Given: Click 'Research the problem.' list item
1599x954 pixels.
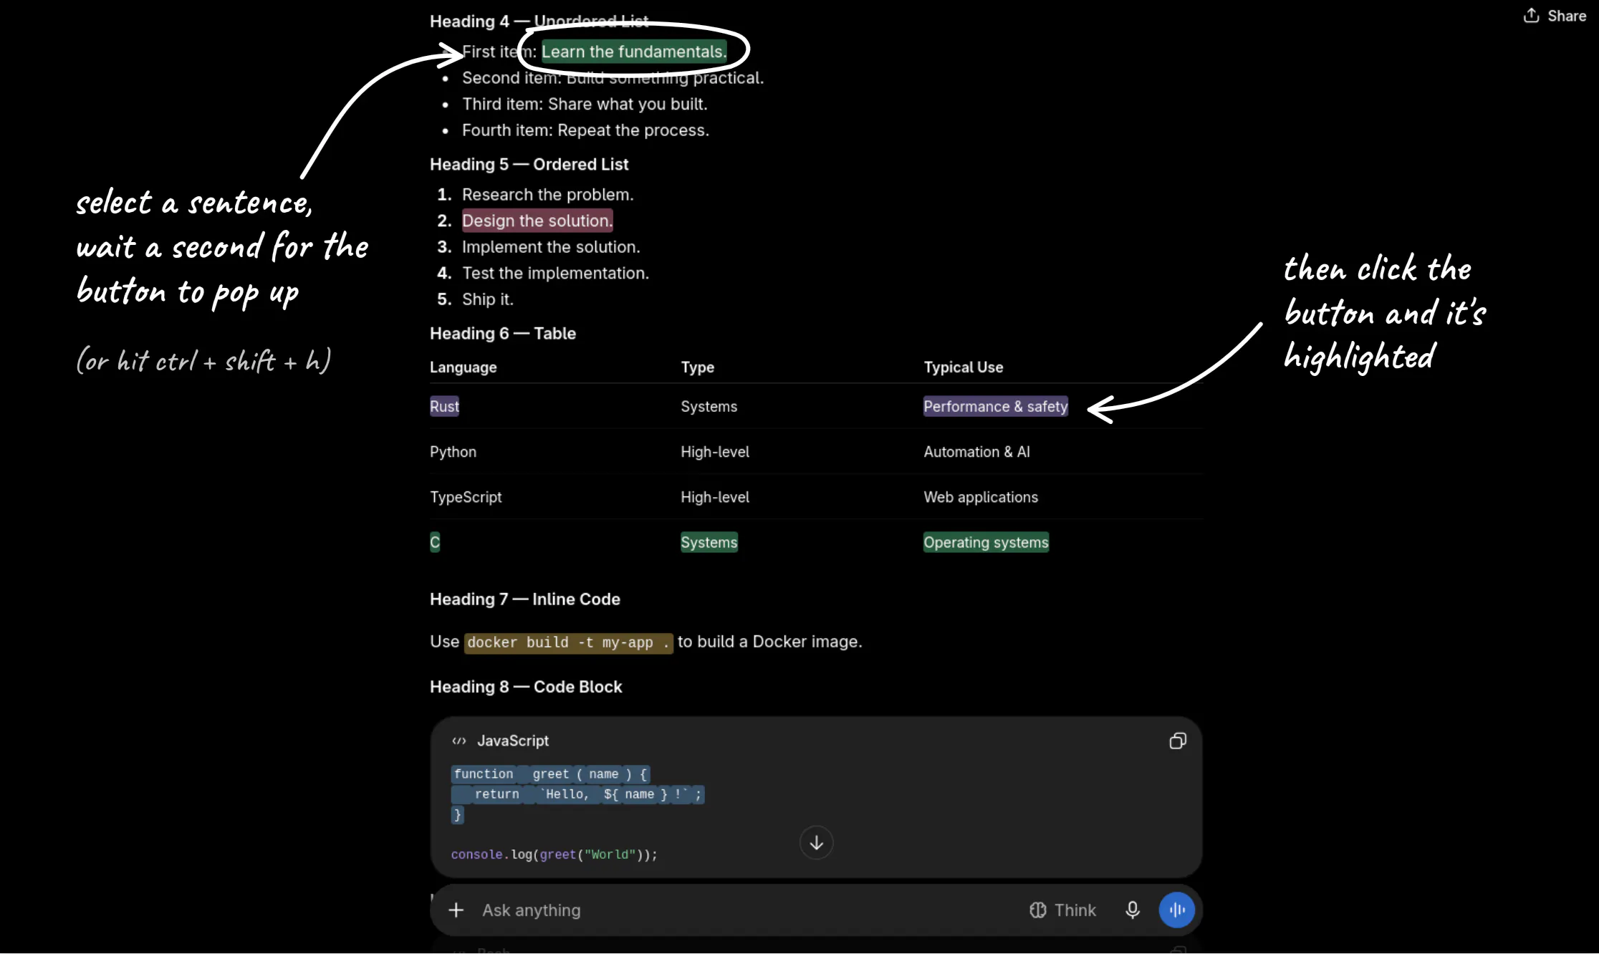Looking at the screenshot, I should 547,195.
